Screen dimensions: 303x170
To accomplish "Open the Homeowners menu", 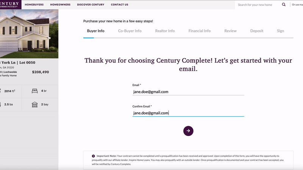I will tap(60, 5).
